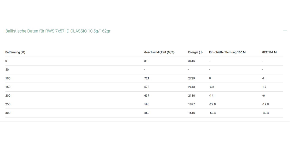Select the drop value -4.3

pos(212,87)
